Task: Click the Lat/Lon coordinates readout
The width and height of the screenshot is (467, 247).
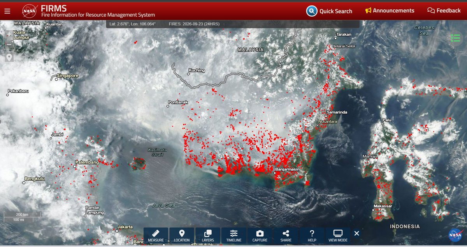Action: (x=133, y=24)
